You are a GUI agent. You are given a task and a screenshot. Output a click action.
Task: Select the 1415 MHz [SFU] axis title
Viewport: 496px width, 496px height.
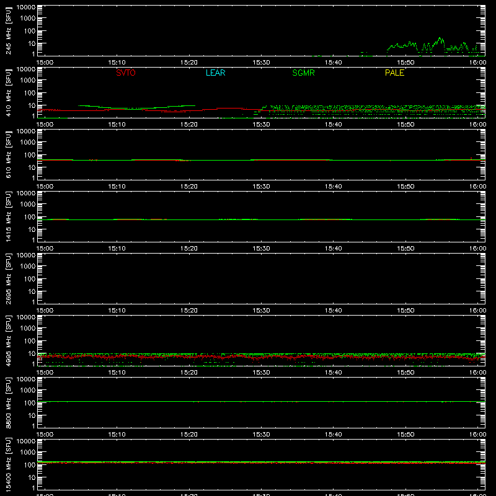click(x=8, y=216)
